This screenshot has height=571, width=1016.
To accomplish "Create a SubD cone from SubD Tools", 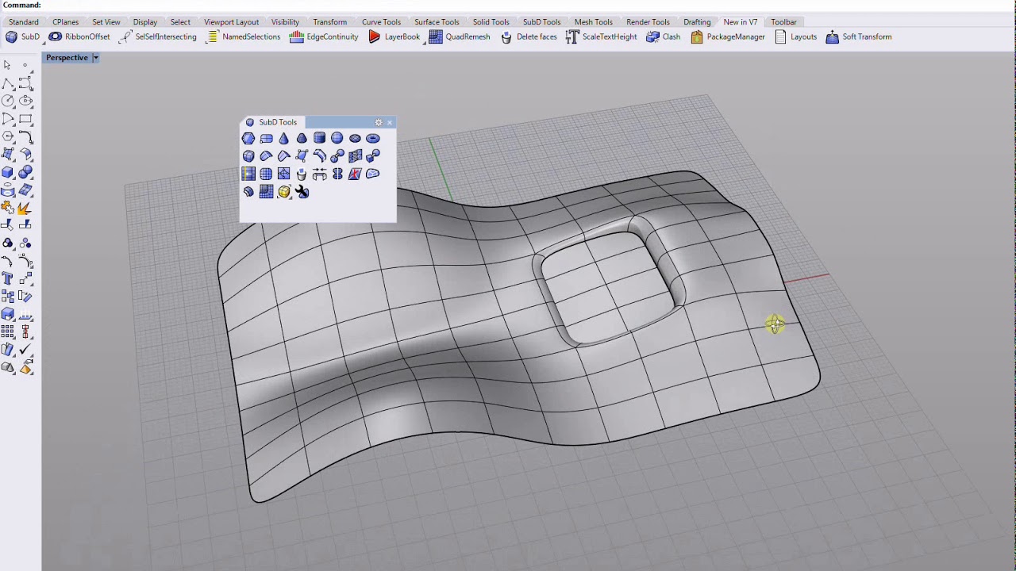I will tap(284, 139).
